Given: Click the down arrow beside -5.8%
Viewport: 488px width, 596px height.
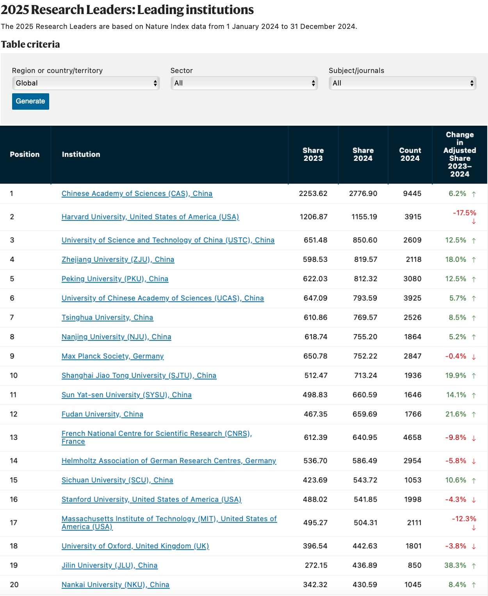Looking at the screenshot, I should click(474, 461).
